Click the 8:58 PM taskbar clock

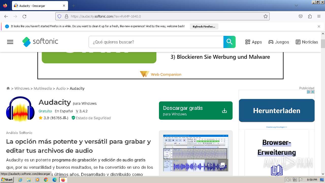click(312, 180)
